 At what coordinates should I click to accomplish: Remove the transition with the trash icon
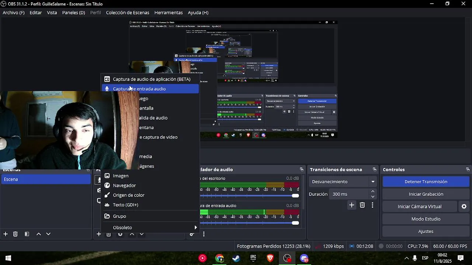coord(362,205)
